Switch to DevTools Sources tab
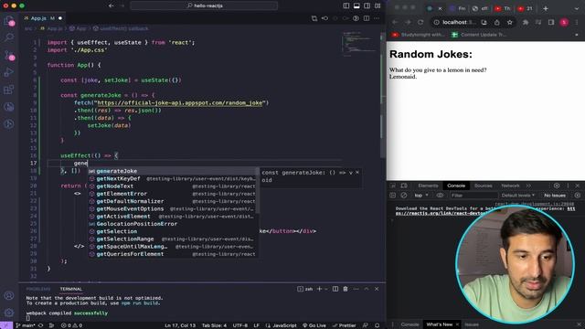Screen dimensions: 585x329 pyautogui.click(x=484, y=186)
